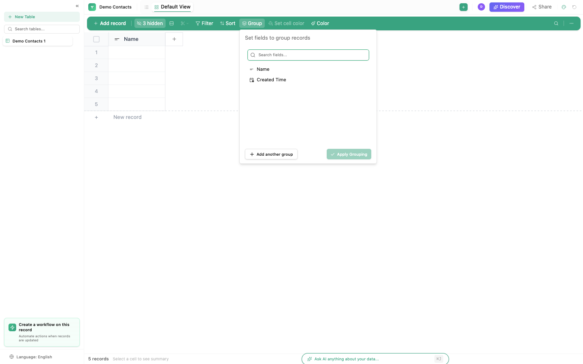Viewport: 583px width, 364px height.
Task: Open the Sort options
Action: [228, 23]
